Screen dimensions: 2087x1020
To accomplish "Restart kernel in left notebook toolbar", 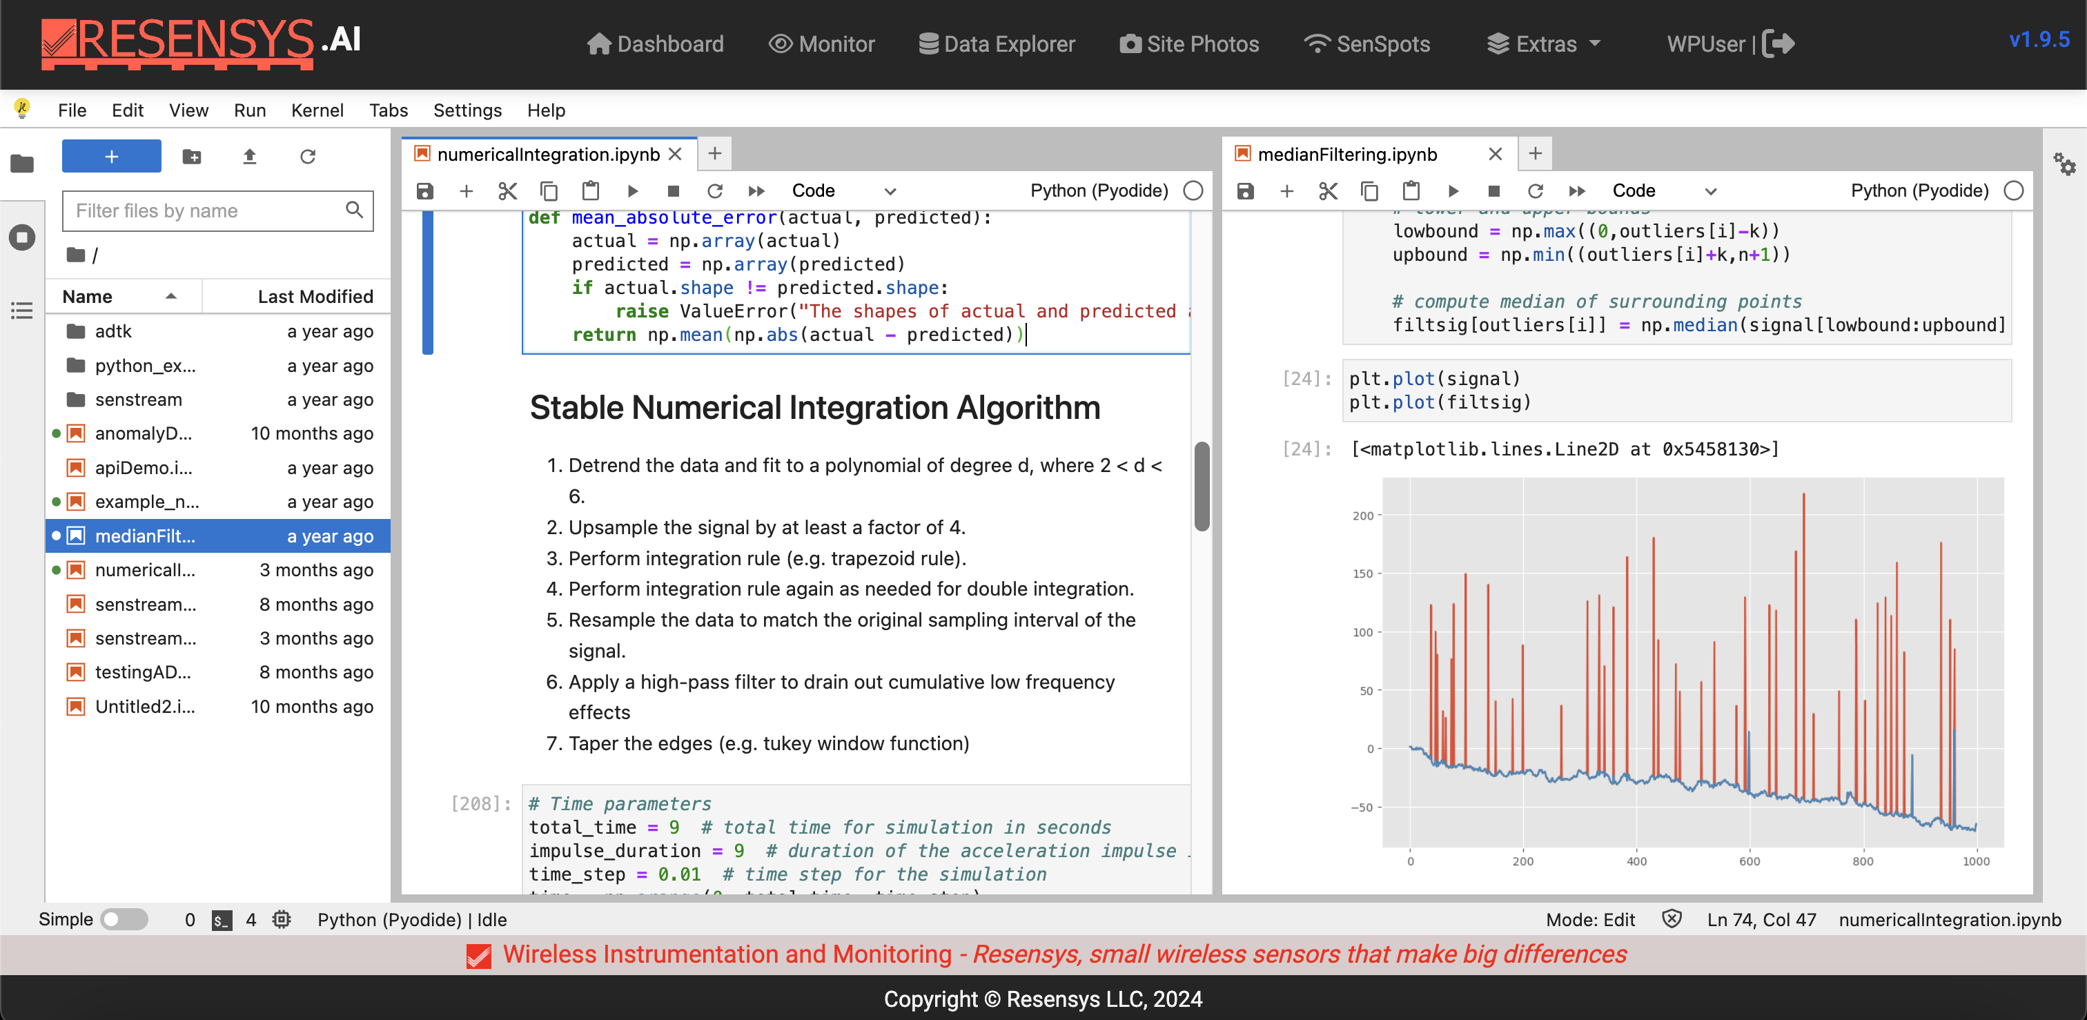I will pos(714,191).
